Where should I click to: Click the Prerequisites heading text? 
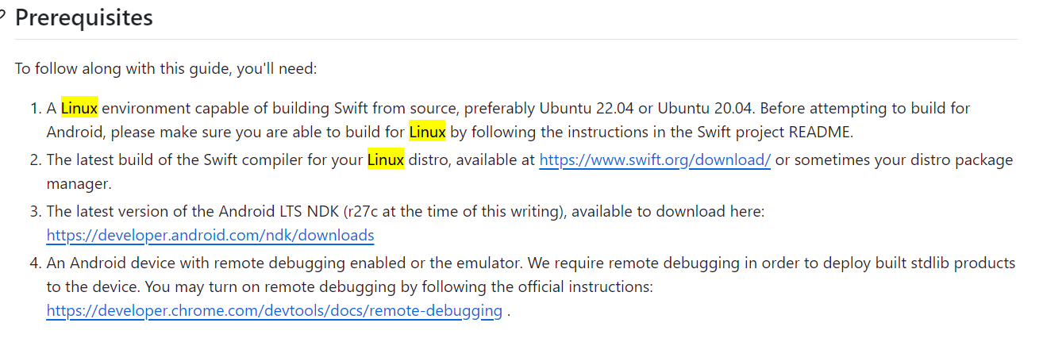point(84,17)
